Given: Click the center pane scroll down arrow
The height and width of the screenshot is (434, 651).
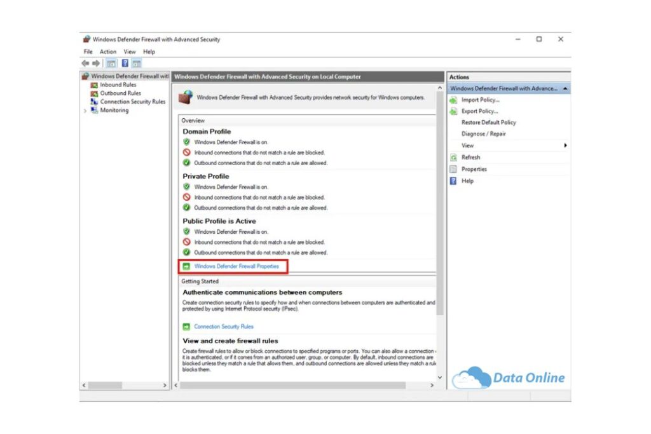Looking at the screenshot, I should pyautogui.click(x=440, y=377).
